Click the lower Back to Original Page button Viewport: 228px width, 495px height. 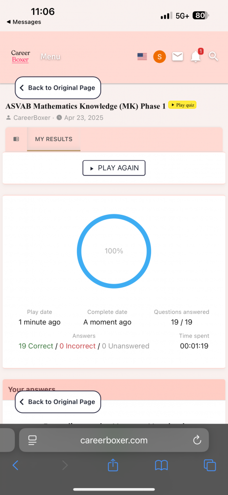[58, 402]
